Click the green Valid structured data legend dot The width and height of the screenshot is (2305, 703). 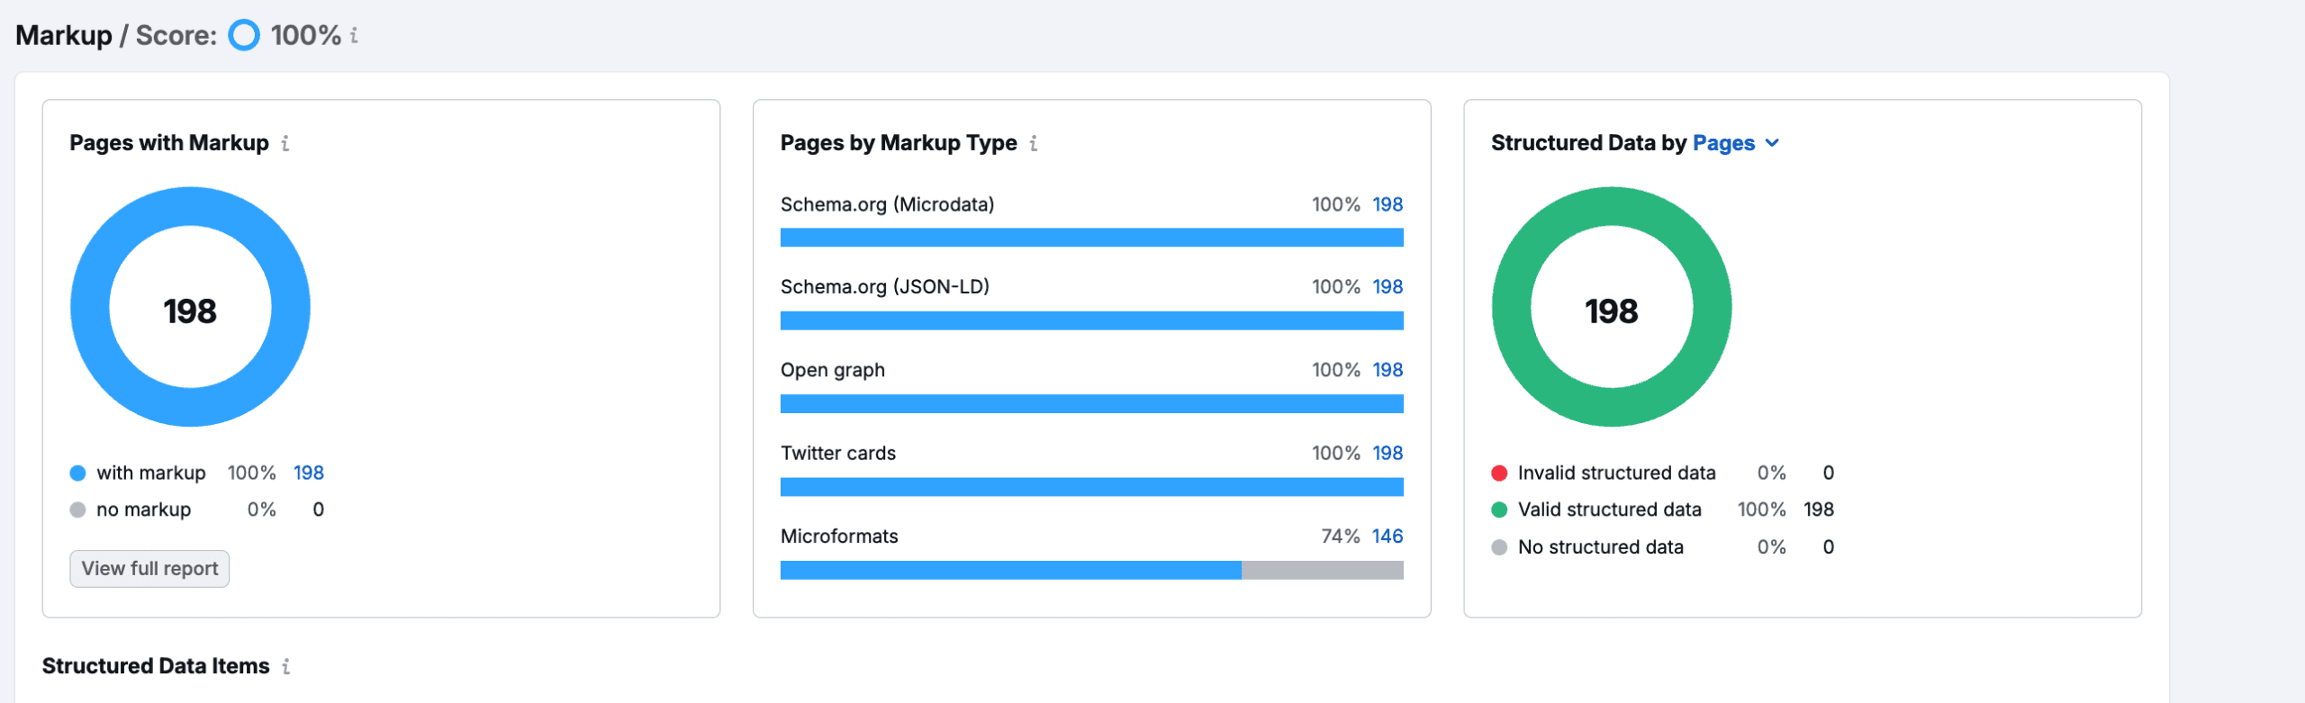click(1499, 510)
